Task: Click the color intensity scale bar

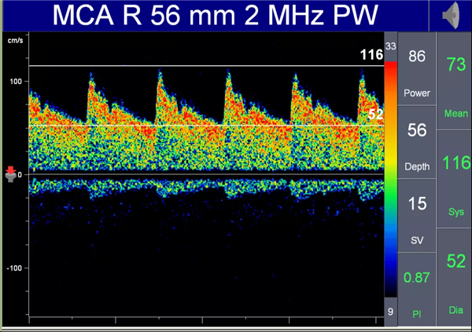Action: [x=391, y=180]
